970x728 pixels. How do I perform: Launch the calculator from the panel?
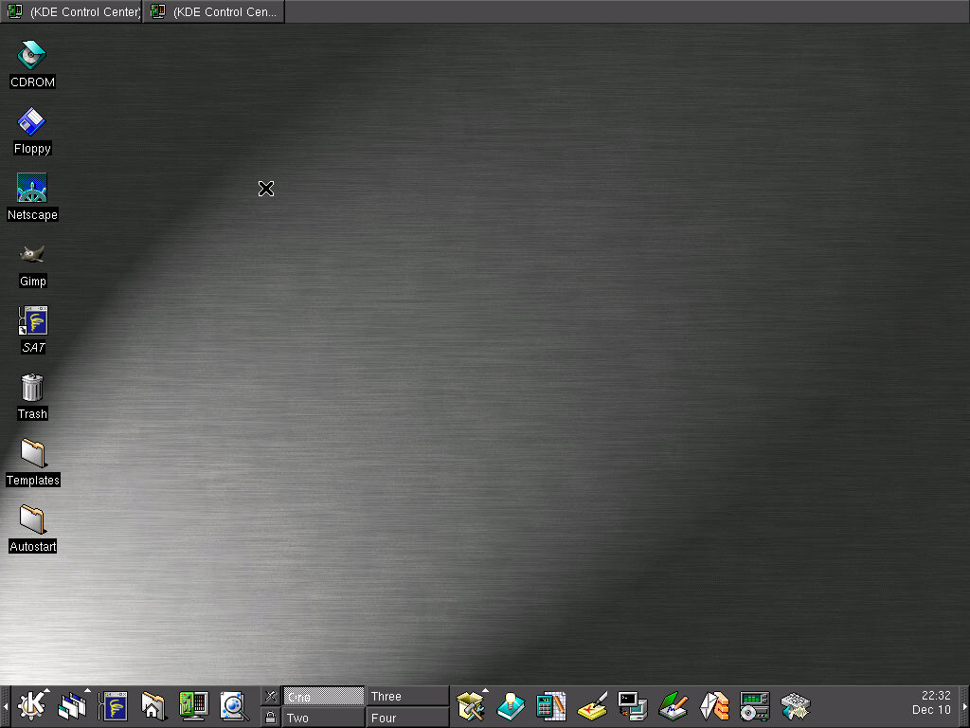[x=550, y=706]
